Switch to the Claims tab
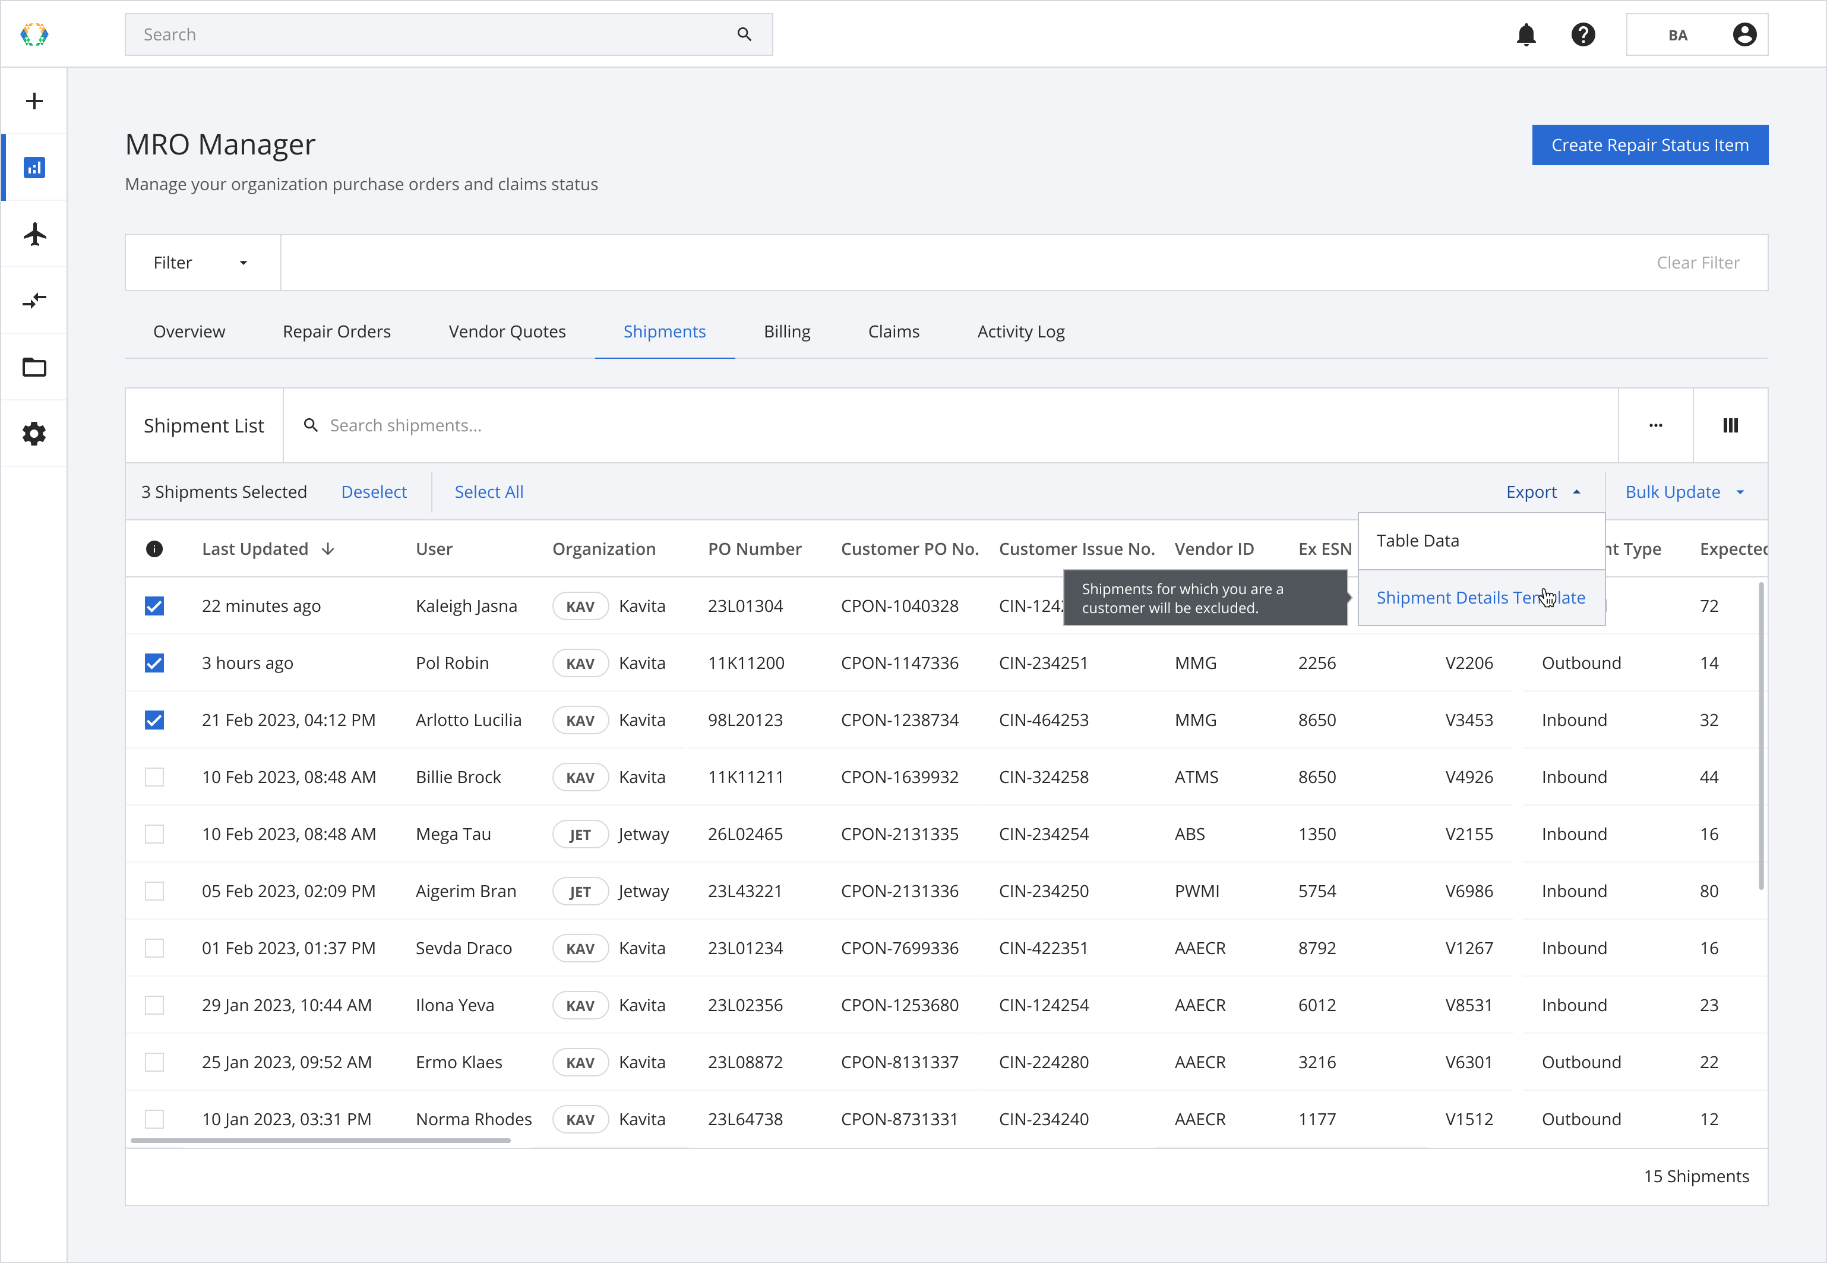 tap(893, 331)
